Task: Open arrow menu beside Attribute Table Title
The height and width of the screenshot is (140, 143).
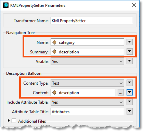Action: click(130, 111)
